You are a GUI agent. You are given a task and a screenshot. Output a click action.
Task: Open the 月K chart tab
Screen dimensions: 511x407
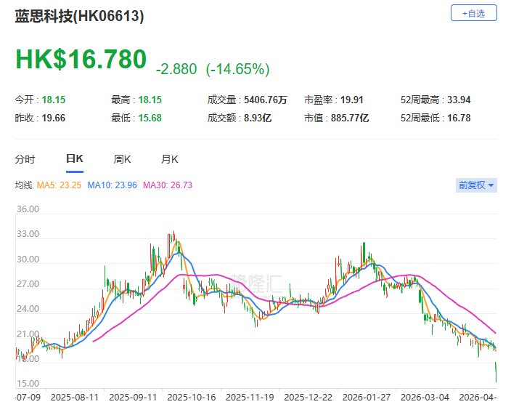pyautogui.click(x=170, y=159)
